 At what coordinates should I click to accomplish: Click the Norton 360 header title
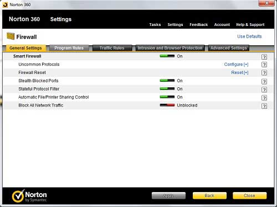tap(24, 19)
